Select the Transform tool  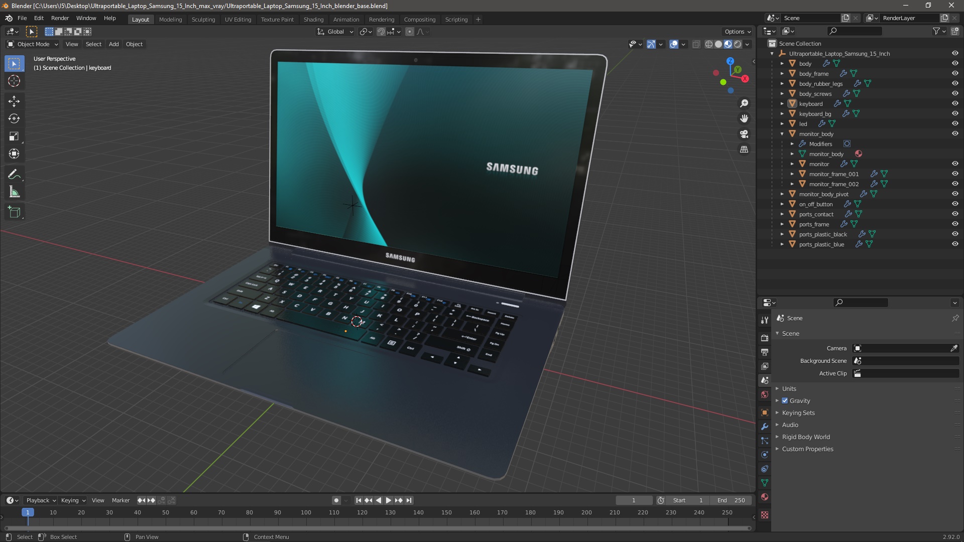coord(14,154)
